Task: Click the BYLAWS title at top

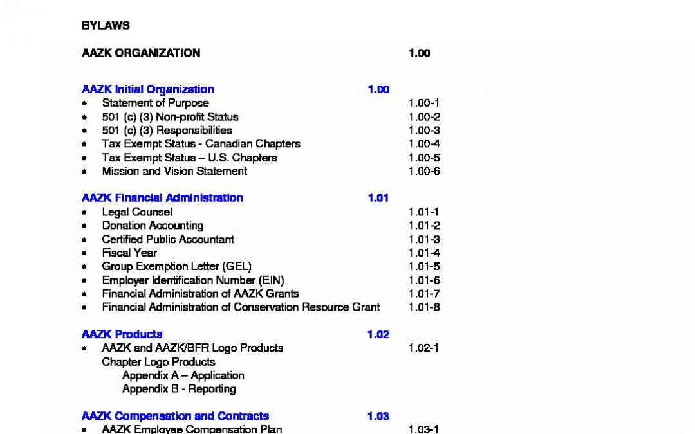Action: point(106,26)
